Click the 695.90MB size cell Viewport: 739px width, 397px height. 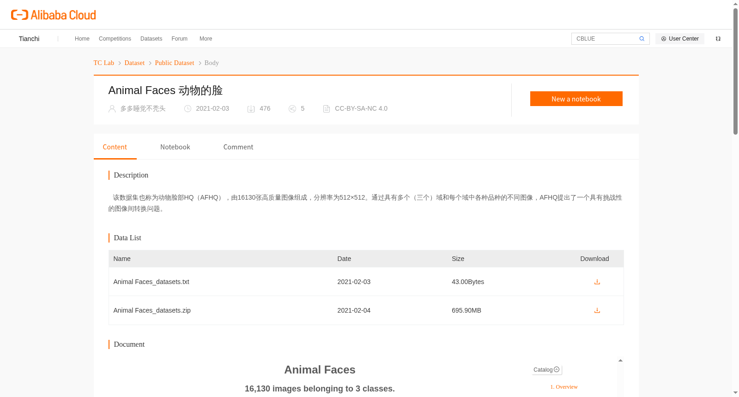point(466,310)
